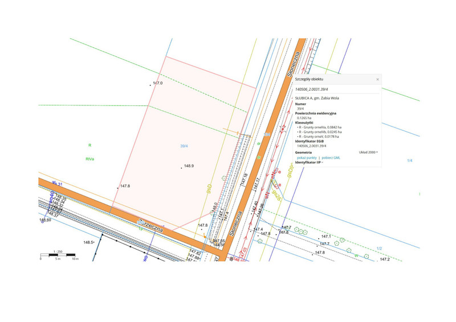Click the blue 'Ws 31' label

pyautogui.click(x=57, y=183)
